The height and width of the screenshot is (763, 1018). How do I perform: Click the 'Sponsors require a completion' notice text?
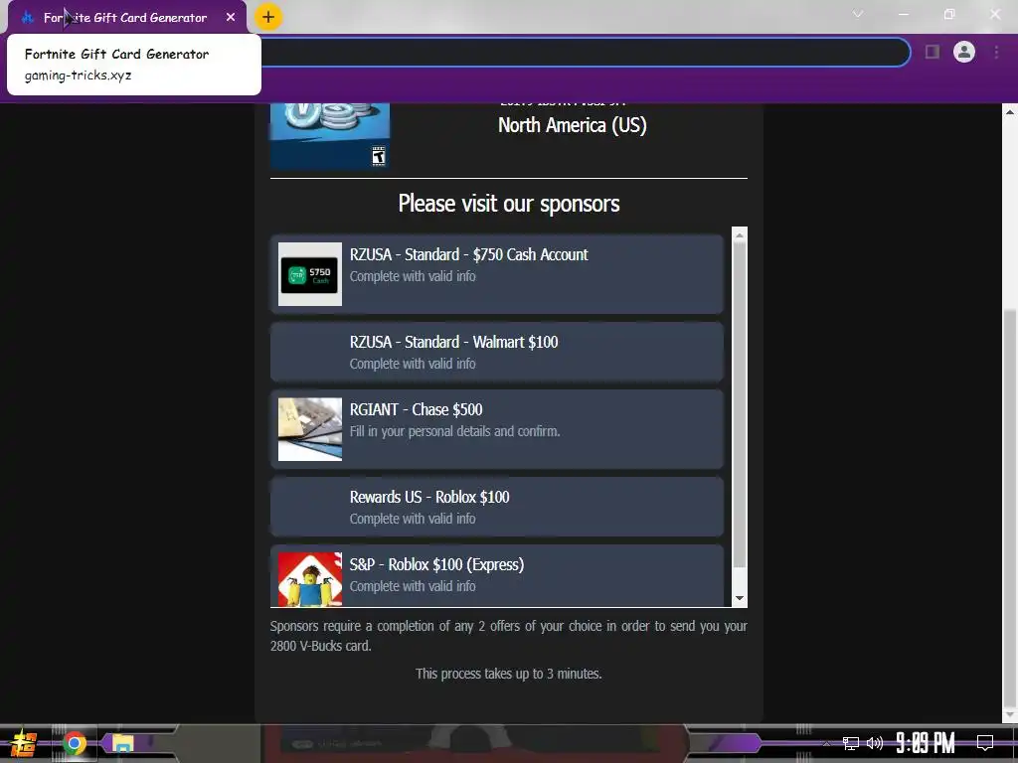coord(509,636)
